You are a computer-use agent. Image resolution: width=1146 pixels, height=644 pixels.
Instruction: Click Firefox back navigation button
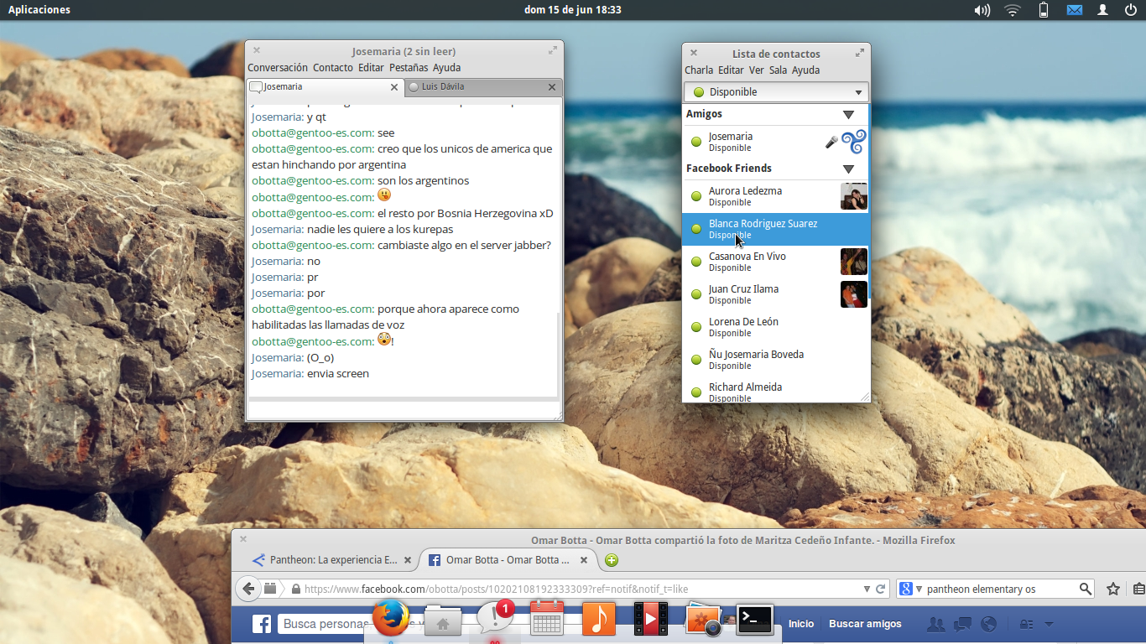pyautogui.click(x=248, y=589)
